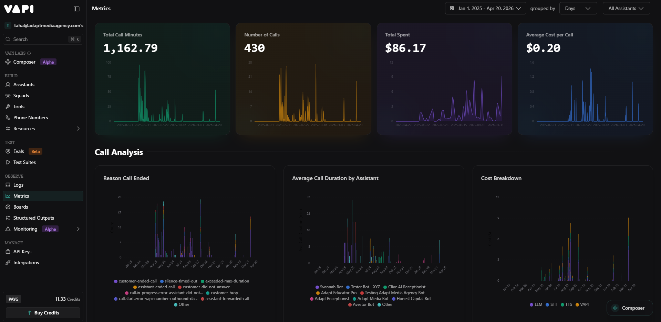This screenshot has width=661, height=322.
Task: Click the Monitoring warning triangle icon
Action: tap(8, 229)
